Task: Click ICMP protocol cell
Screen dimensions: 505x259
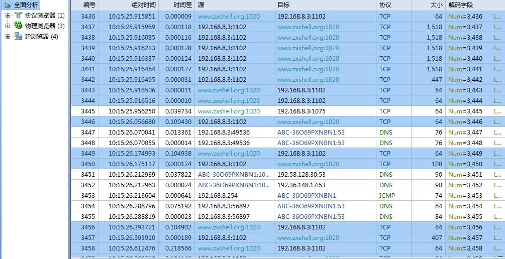Action: pos(387,196)
